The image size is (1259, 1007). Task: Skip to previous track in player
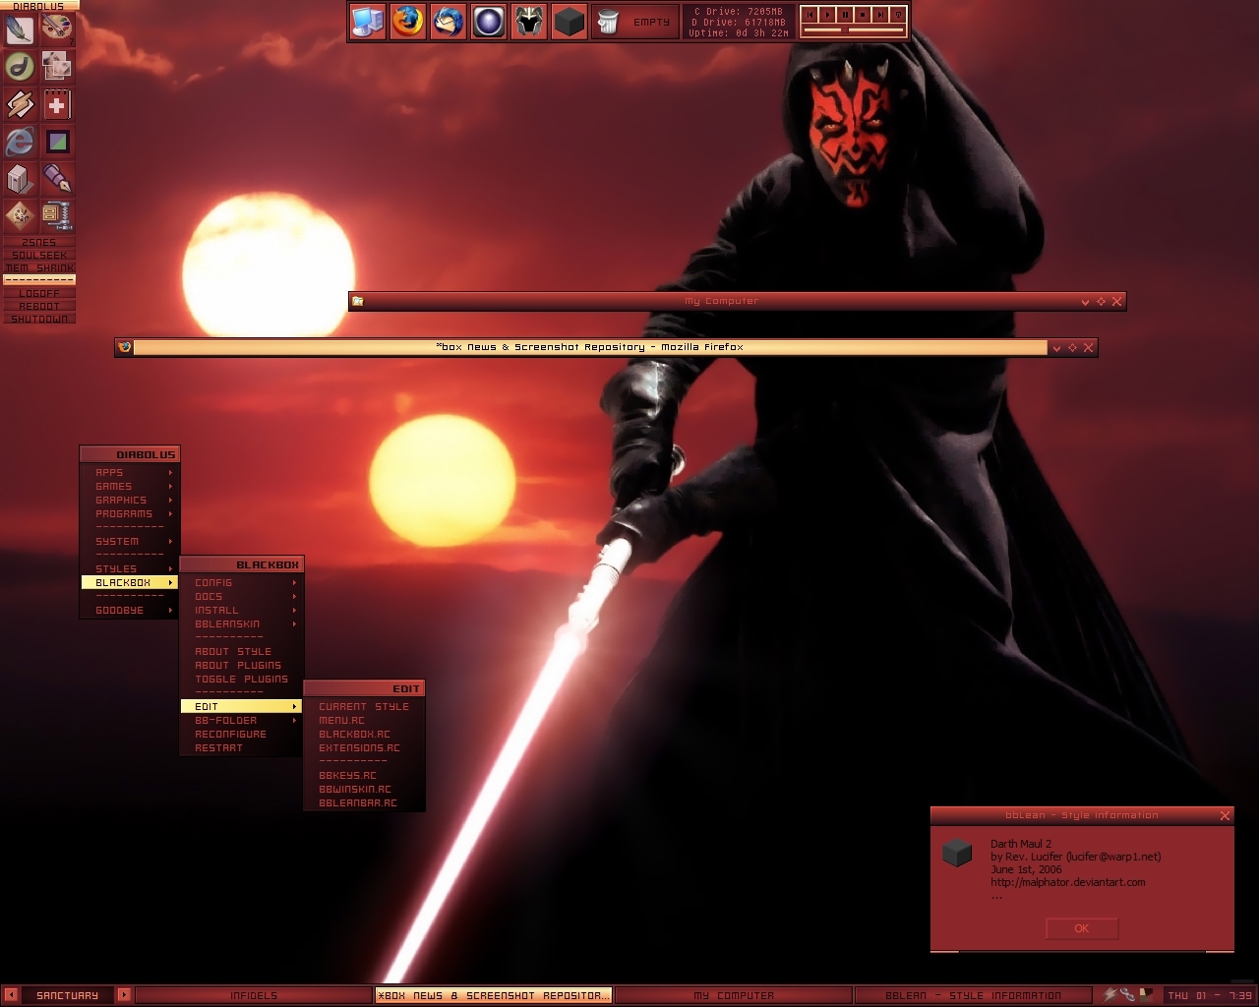[809, 15]
